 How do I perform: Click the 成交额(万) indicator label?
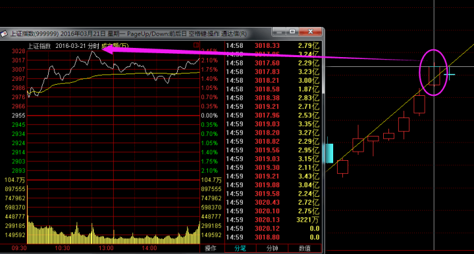[x=115, y=46]
